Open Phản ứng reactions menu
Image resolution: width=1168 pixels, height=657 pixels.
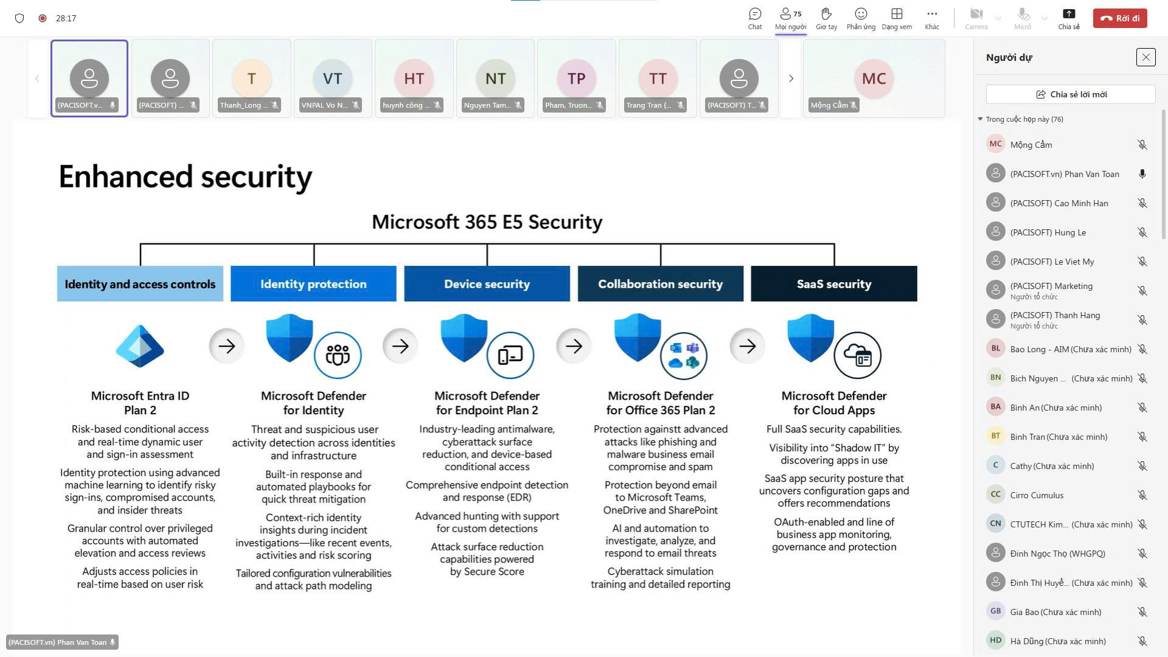(x=861, y=18)
